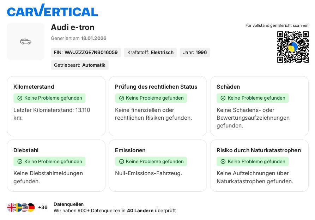Click the Jahr: 1996 tag
Image resolution: width=315 pixels, height=220 pixels.
[x=195, y=53]
